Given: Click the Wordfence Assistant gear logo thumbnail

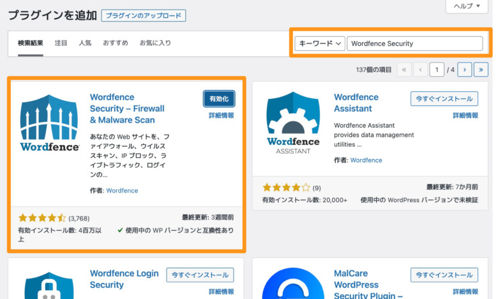Looking at the screenshot, I should (x=293, y=123).
